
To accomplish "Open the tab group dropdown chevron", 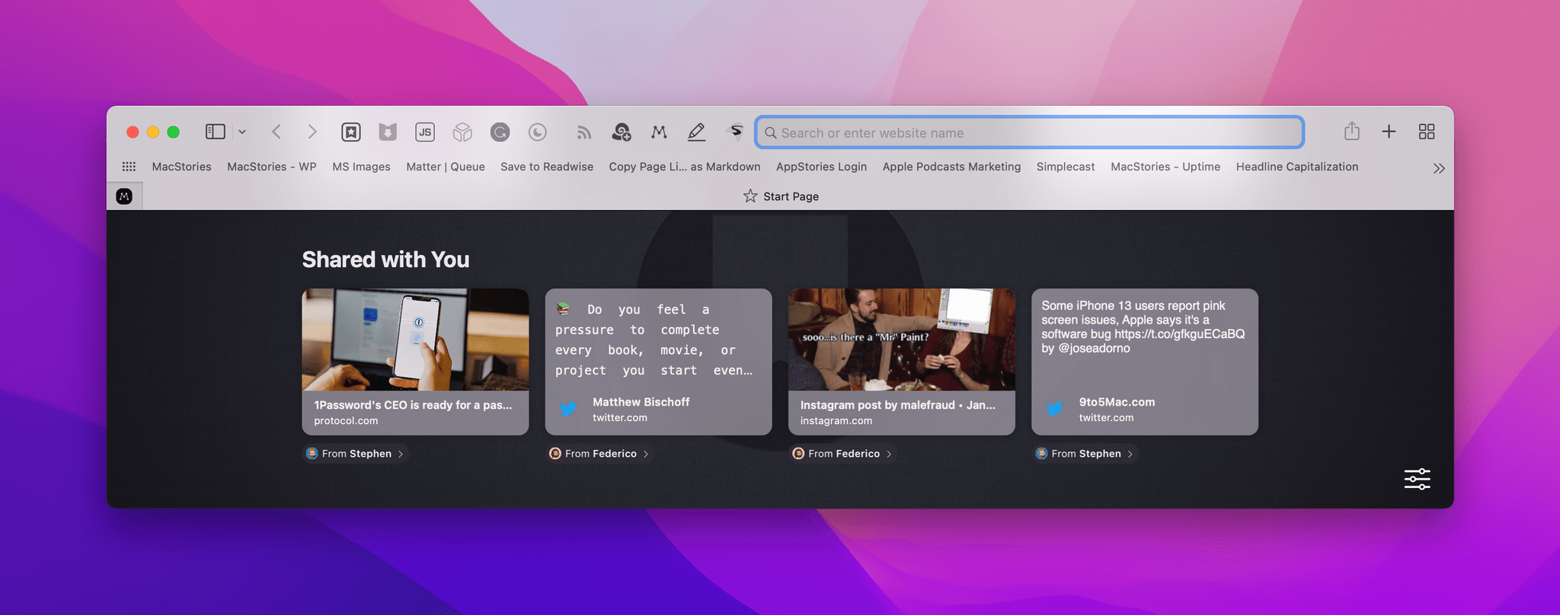I will 242,132.
